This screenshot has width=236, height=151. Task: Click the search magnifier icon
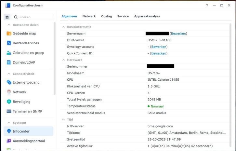click(x=16, y=17)
